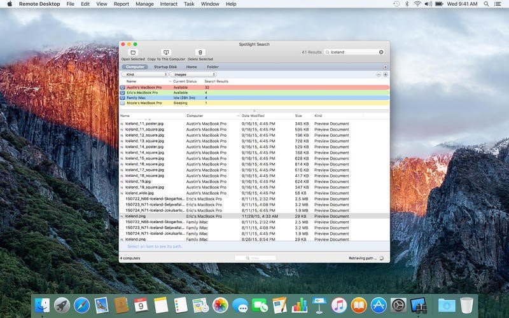Open the Task menu
Image resolution: width=509 pixels, height=318 pixels.
pyautogui.click(x=189, y=4)
